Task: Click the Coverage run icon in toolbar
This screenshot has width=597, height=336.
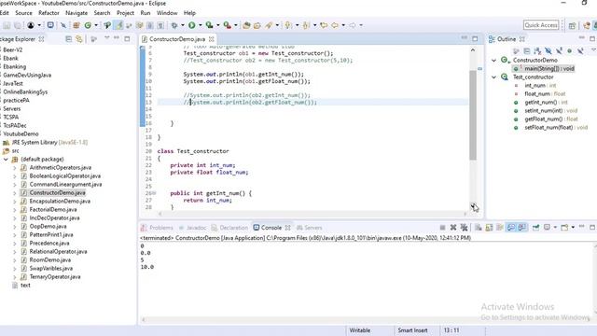Action: coord(209,25)
